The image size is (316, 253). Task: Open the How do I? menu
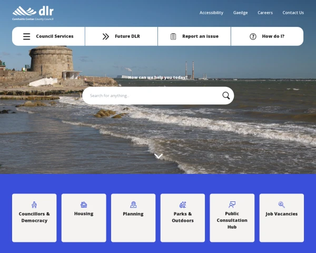273,36
